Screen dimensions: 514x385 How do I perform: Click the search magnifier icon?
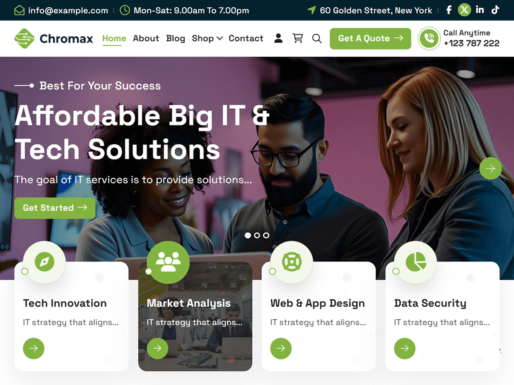(x=317, y=38)
